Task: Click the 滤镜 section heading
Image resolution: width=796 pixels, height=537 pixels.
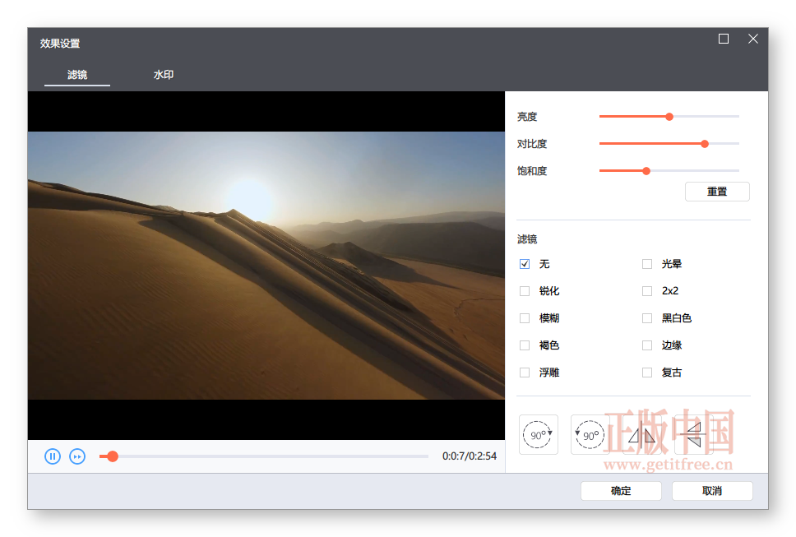Action: click(x=527, y=239)
